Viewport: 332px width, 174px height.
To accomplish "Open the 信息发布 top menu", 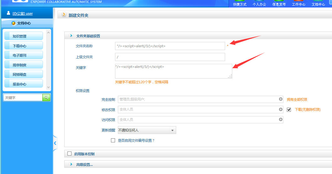I will coord(279,4).
